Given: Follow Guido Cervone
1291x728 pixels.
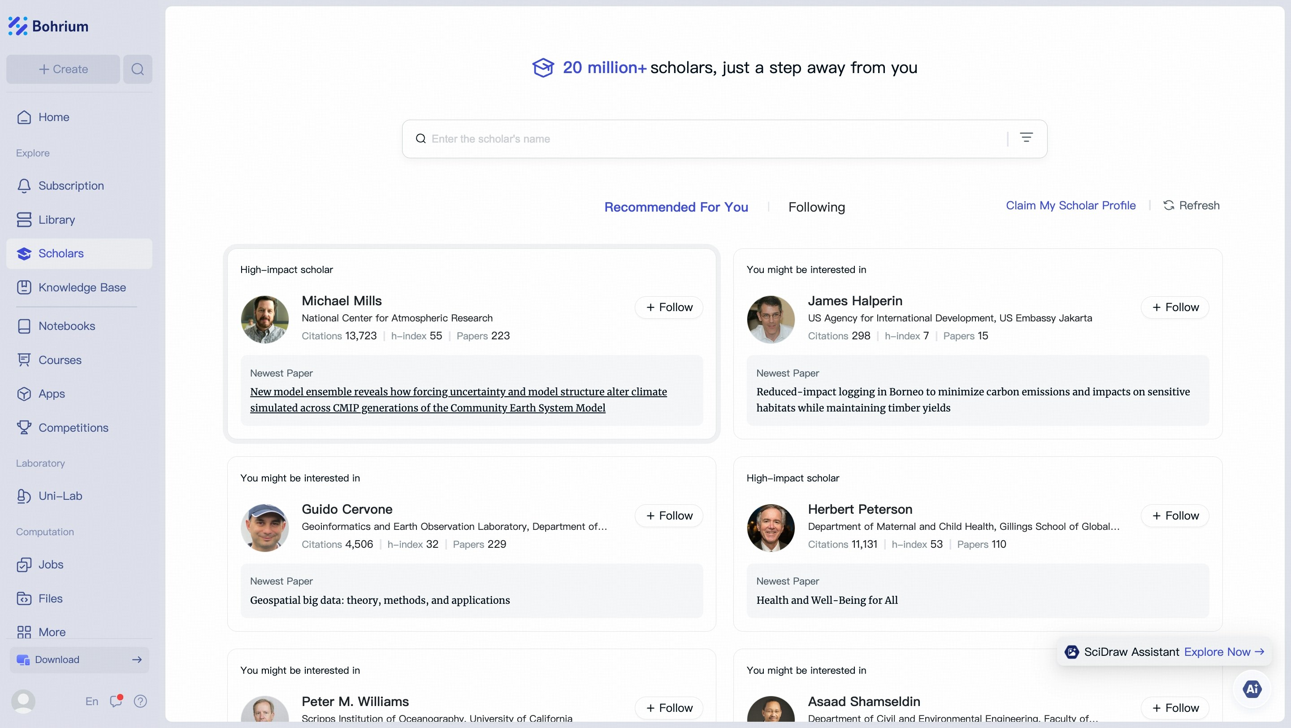Looking at the screenshot, I should click(668, 516).
